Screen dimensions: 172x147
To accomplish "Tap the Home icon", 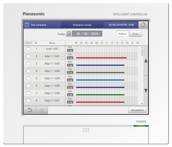I will pos(143,25).
